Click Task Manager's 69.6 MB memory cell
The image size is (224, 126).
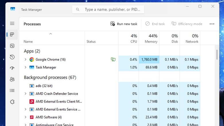pyautogui.click(x=149, y=67)
